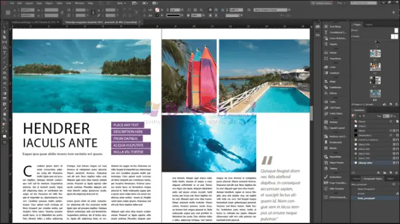Screen dimensions: 400x224
Task: Open the Conditional Text panel
Action: click(x=335, y=33)
